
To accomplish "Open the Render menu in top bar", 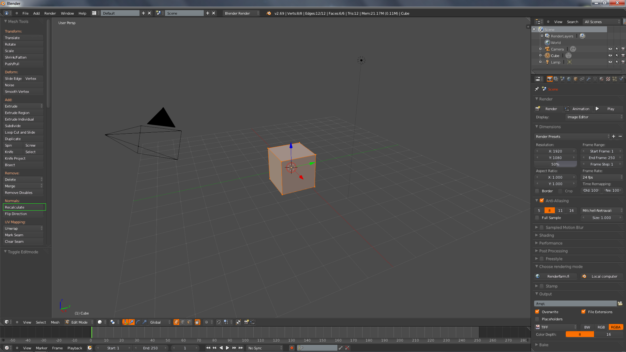I will [x=50, y=13].
